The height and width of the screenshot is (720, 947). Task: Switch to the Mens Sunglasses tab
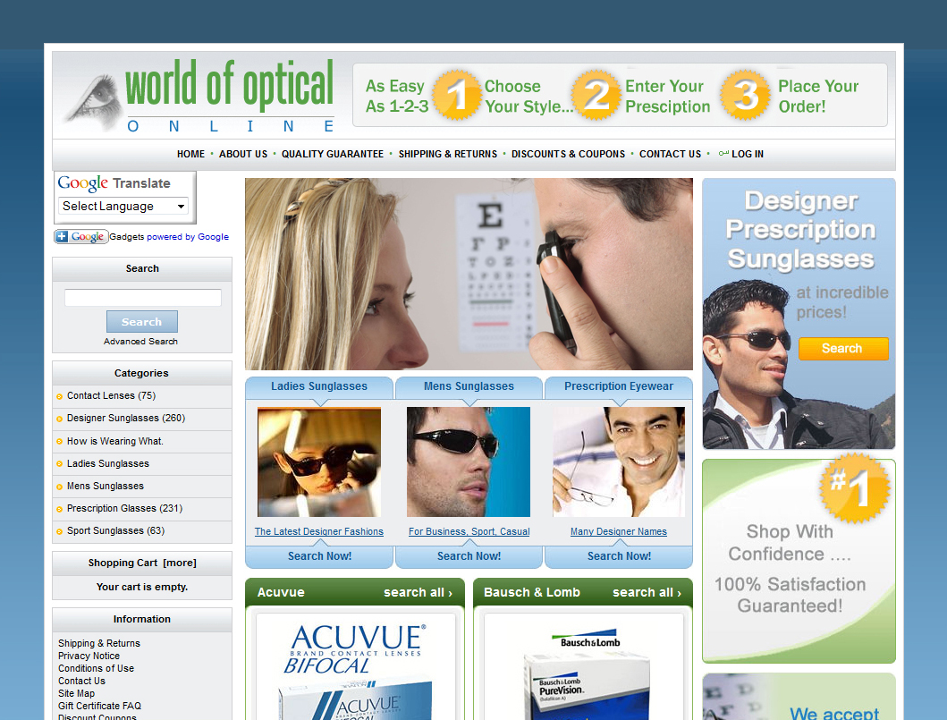coord(469,386)
